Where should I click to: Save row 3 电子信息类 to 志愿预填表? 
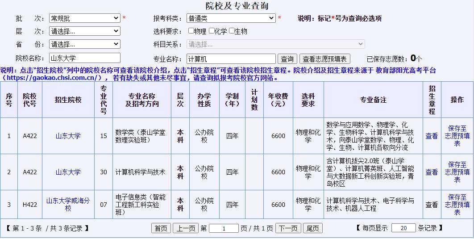(457, 205)
